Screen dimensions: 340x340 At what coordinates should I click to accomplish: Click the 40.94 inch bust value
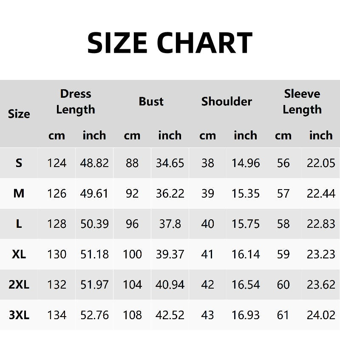pyautogui.click(x=170, y=285)
